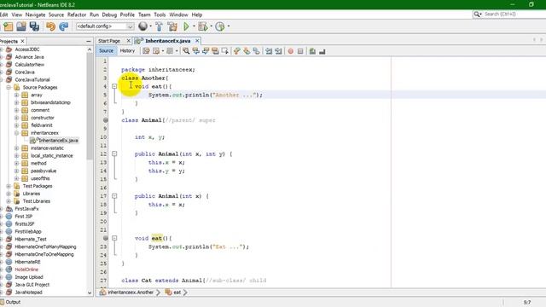Click the Shift Line Right icon
Screen dimensions: 546x307
(x=279, y=51)
